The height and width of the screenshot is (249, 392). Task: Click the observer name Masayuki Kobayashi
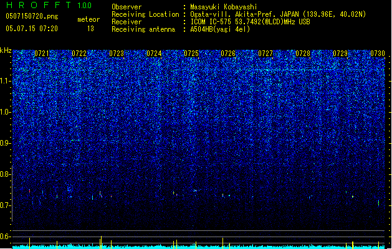pos(224,7)
